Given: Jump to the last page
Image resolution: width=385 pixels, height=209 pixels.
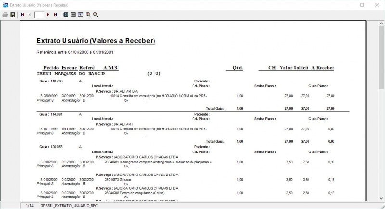Looking at the screenshot, I should pos(55,15).
